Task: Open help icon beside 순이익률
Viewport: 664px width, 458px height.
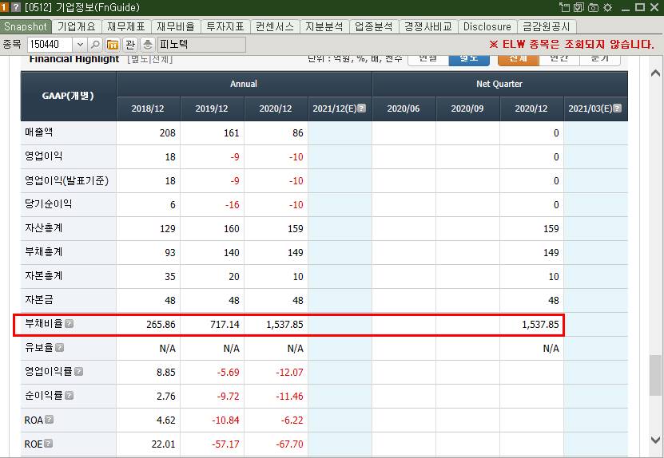Action: (70, 396)
